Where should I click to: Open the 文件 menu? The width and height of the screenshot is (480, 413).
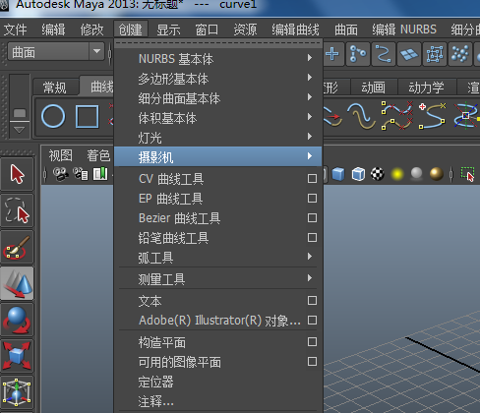16,29
